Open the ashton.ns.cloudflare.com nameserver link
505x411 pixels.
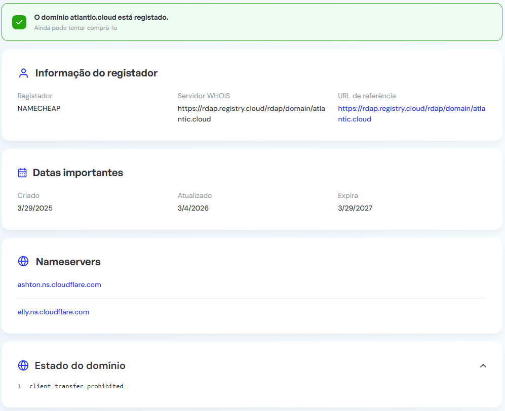click(59, 284)
